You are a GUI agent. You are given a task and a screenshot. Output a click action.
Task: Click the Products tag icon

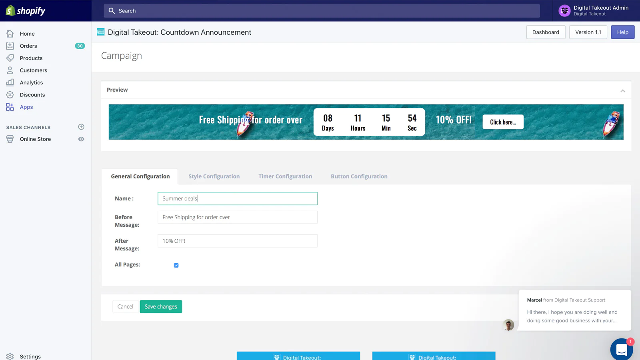(10, 58)
